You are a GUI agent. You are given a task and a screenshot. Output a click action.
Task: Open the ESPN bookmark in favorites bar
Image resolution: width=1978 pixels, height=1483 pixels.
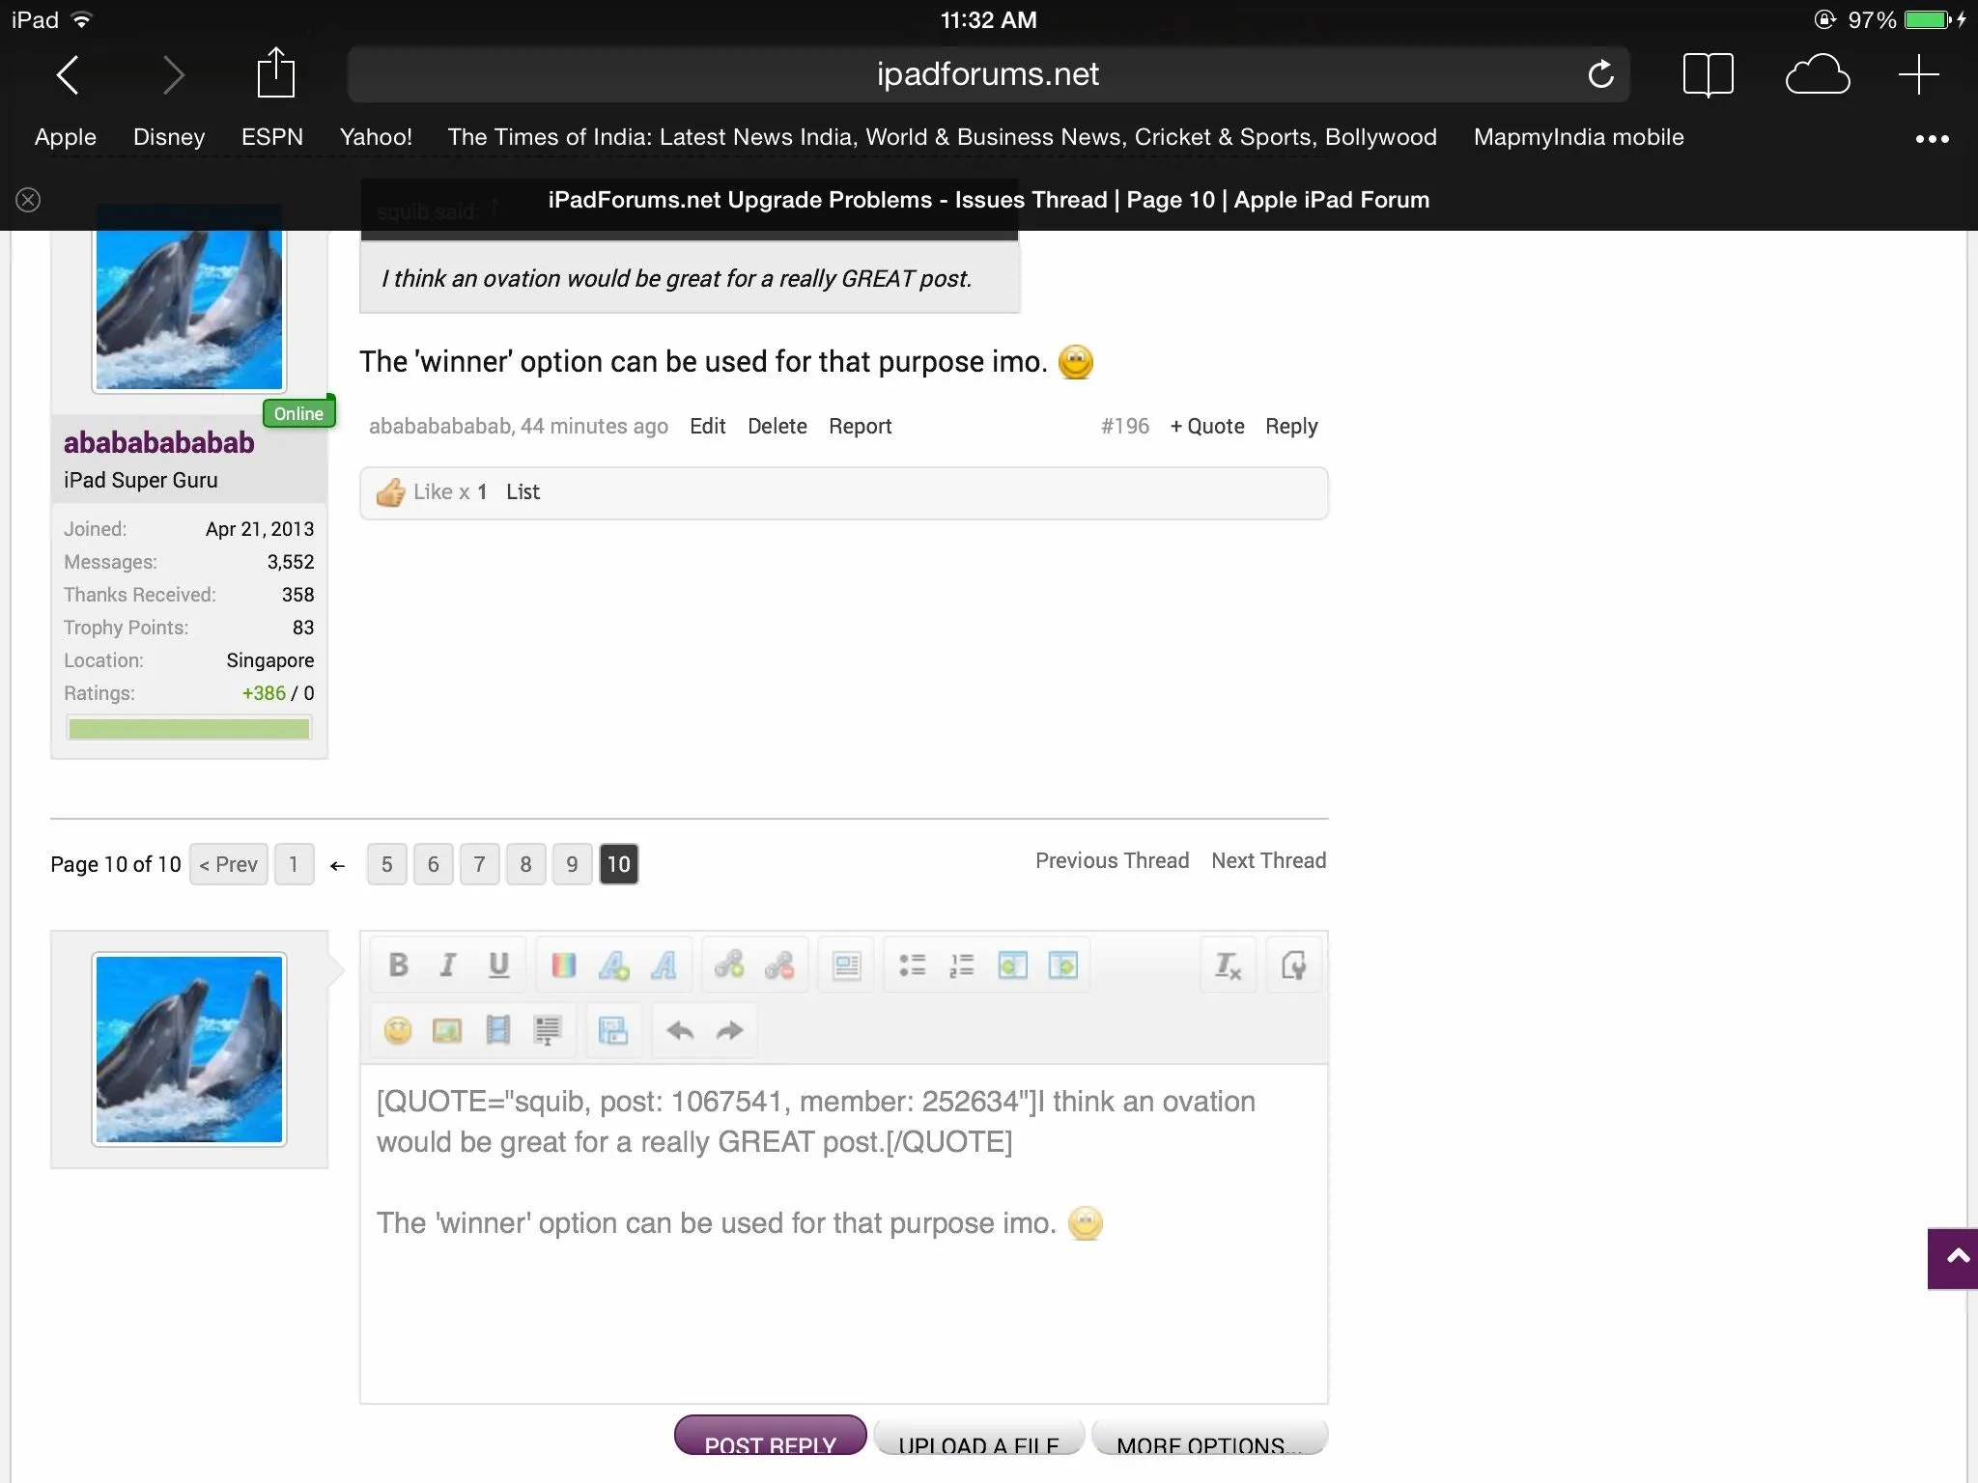[271, 137]
